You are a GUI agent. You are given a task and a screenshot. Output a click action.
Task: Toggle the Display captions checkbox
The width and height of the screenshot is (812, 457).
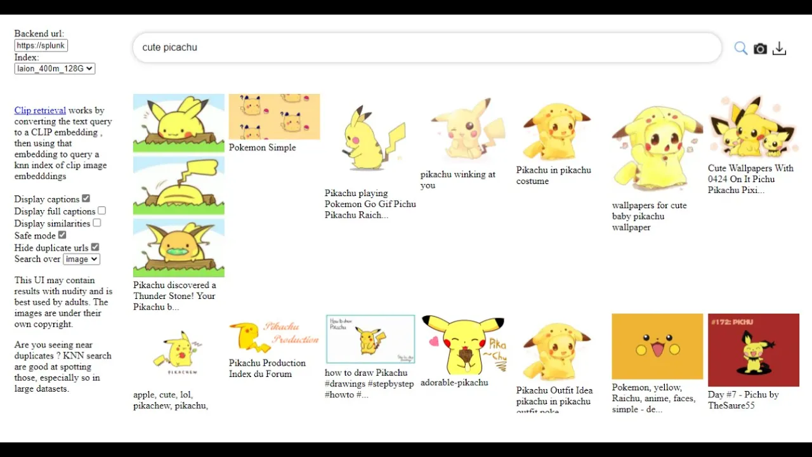point(86,199)
